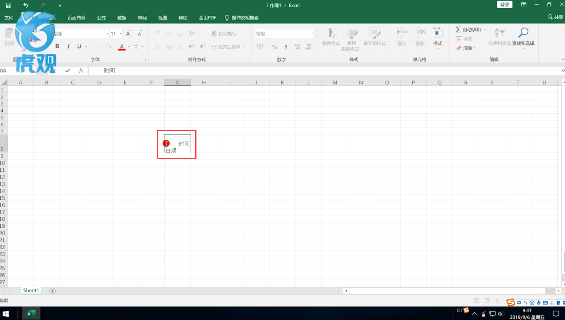Image resolution: width=565 pixels, height=320 pixels.
Task: Click the horizontal scrollbar right arrow
Action: (559, 291)
